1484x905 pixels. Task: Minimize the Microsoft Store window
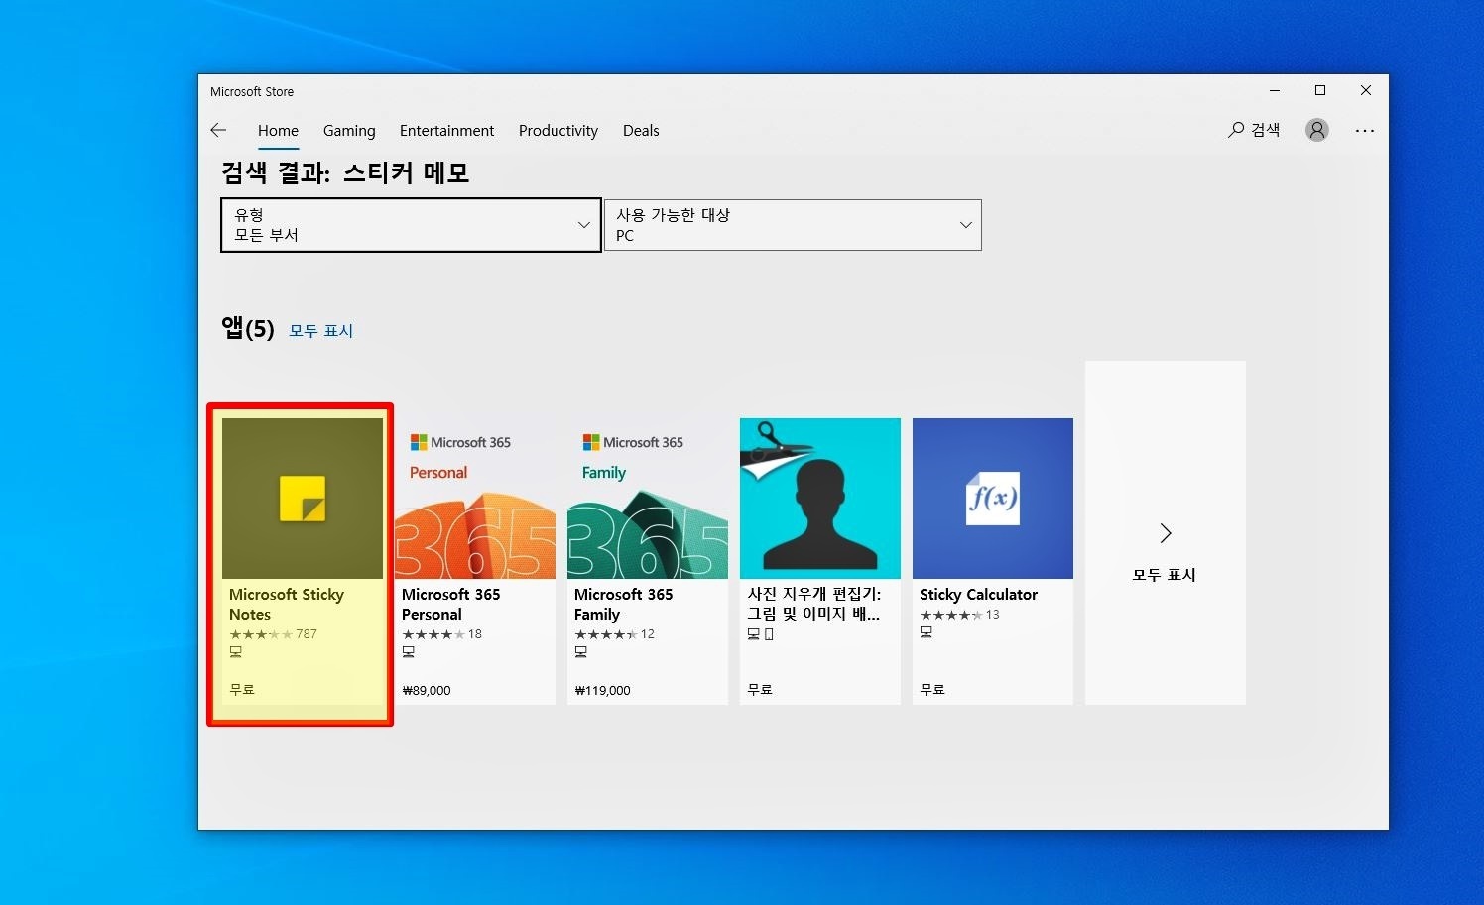[1275, 90]
